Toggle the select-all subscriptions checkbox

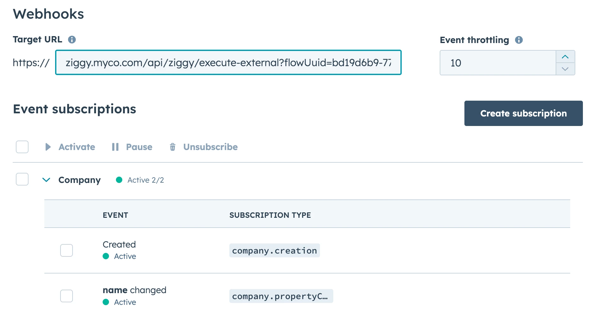click(22, 147)
